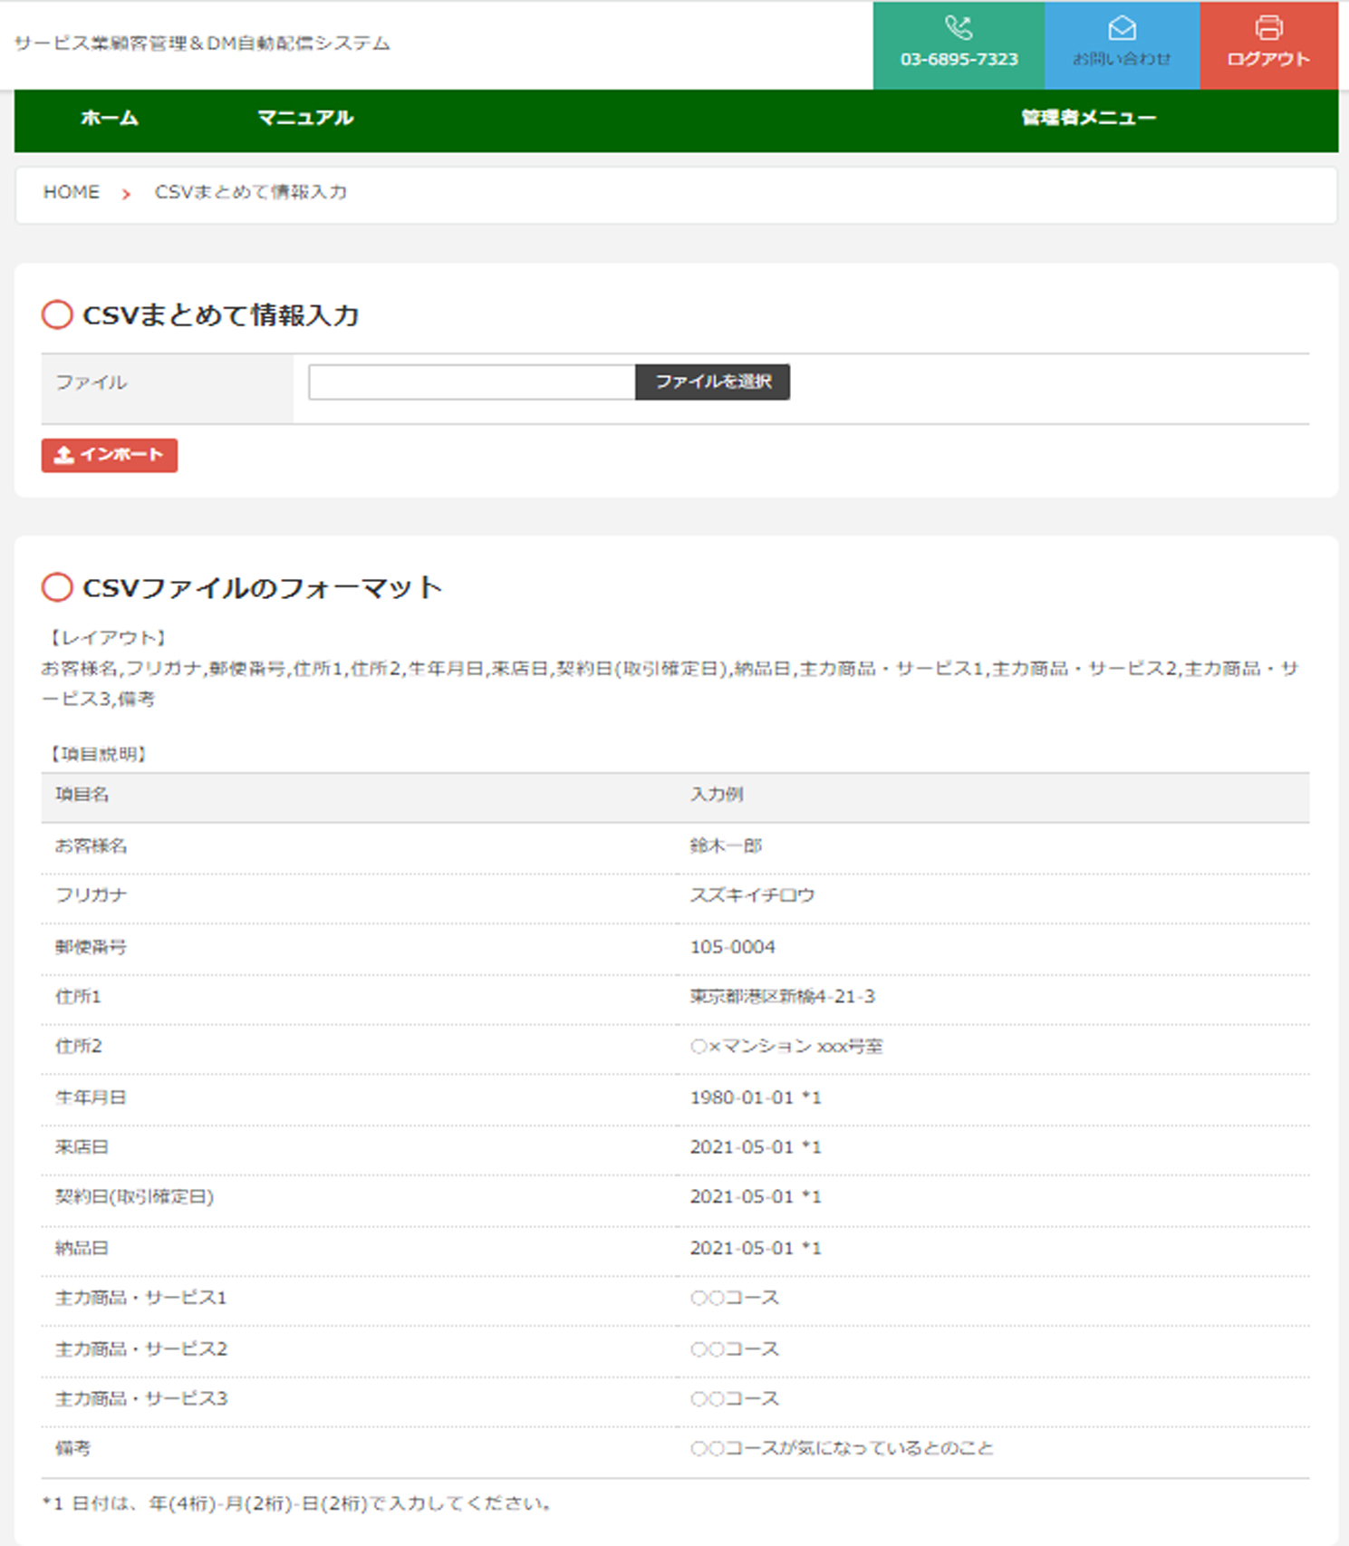Image resolution: width=1349 pixels, height=1546 pixels.
Task: Click the 2021-05-01 value in 契約日 row
Action: (756, 1197)
